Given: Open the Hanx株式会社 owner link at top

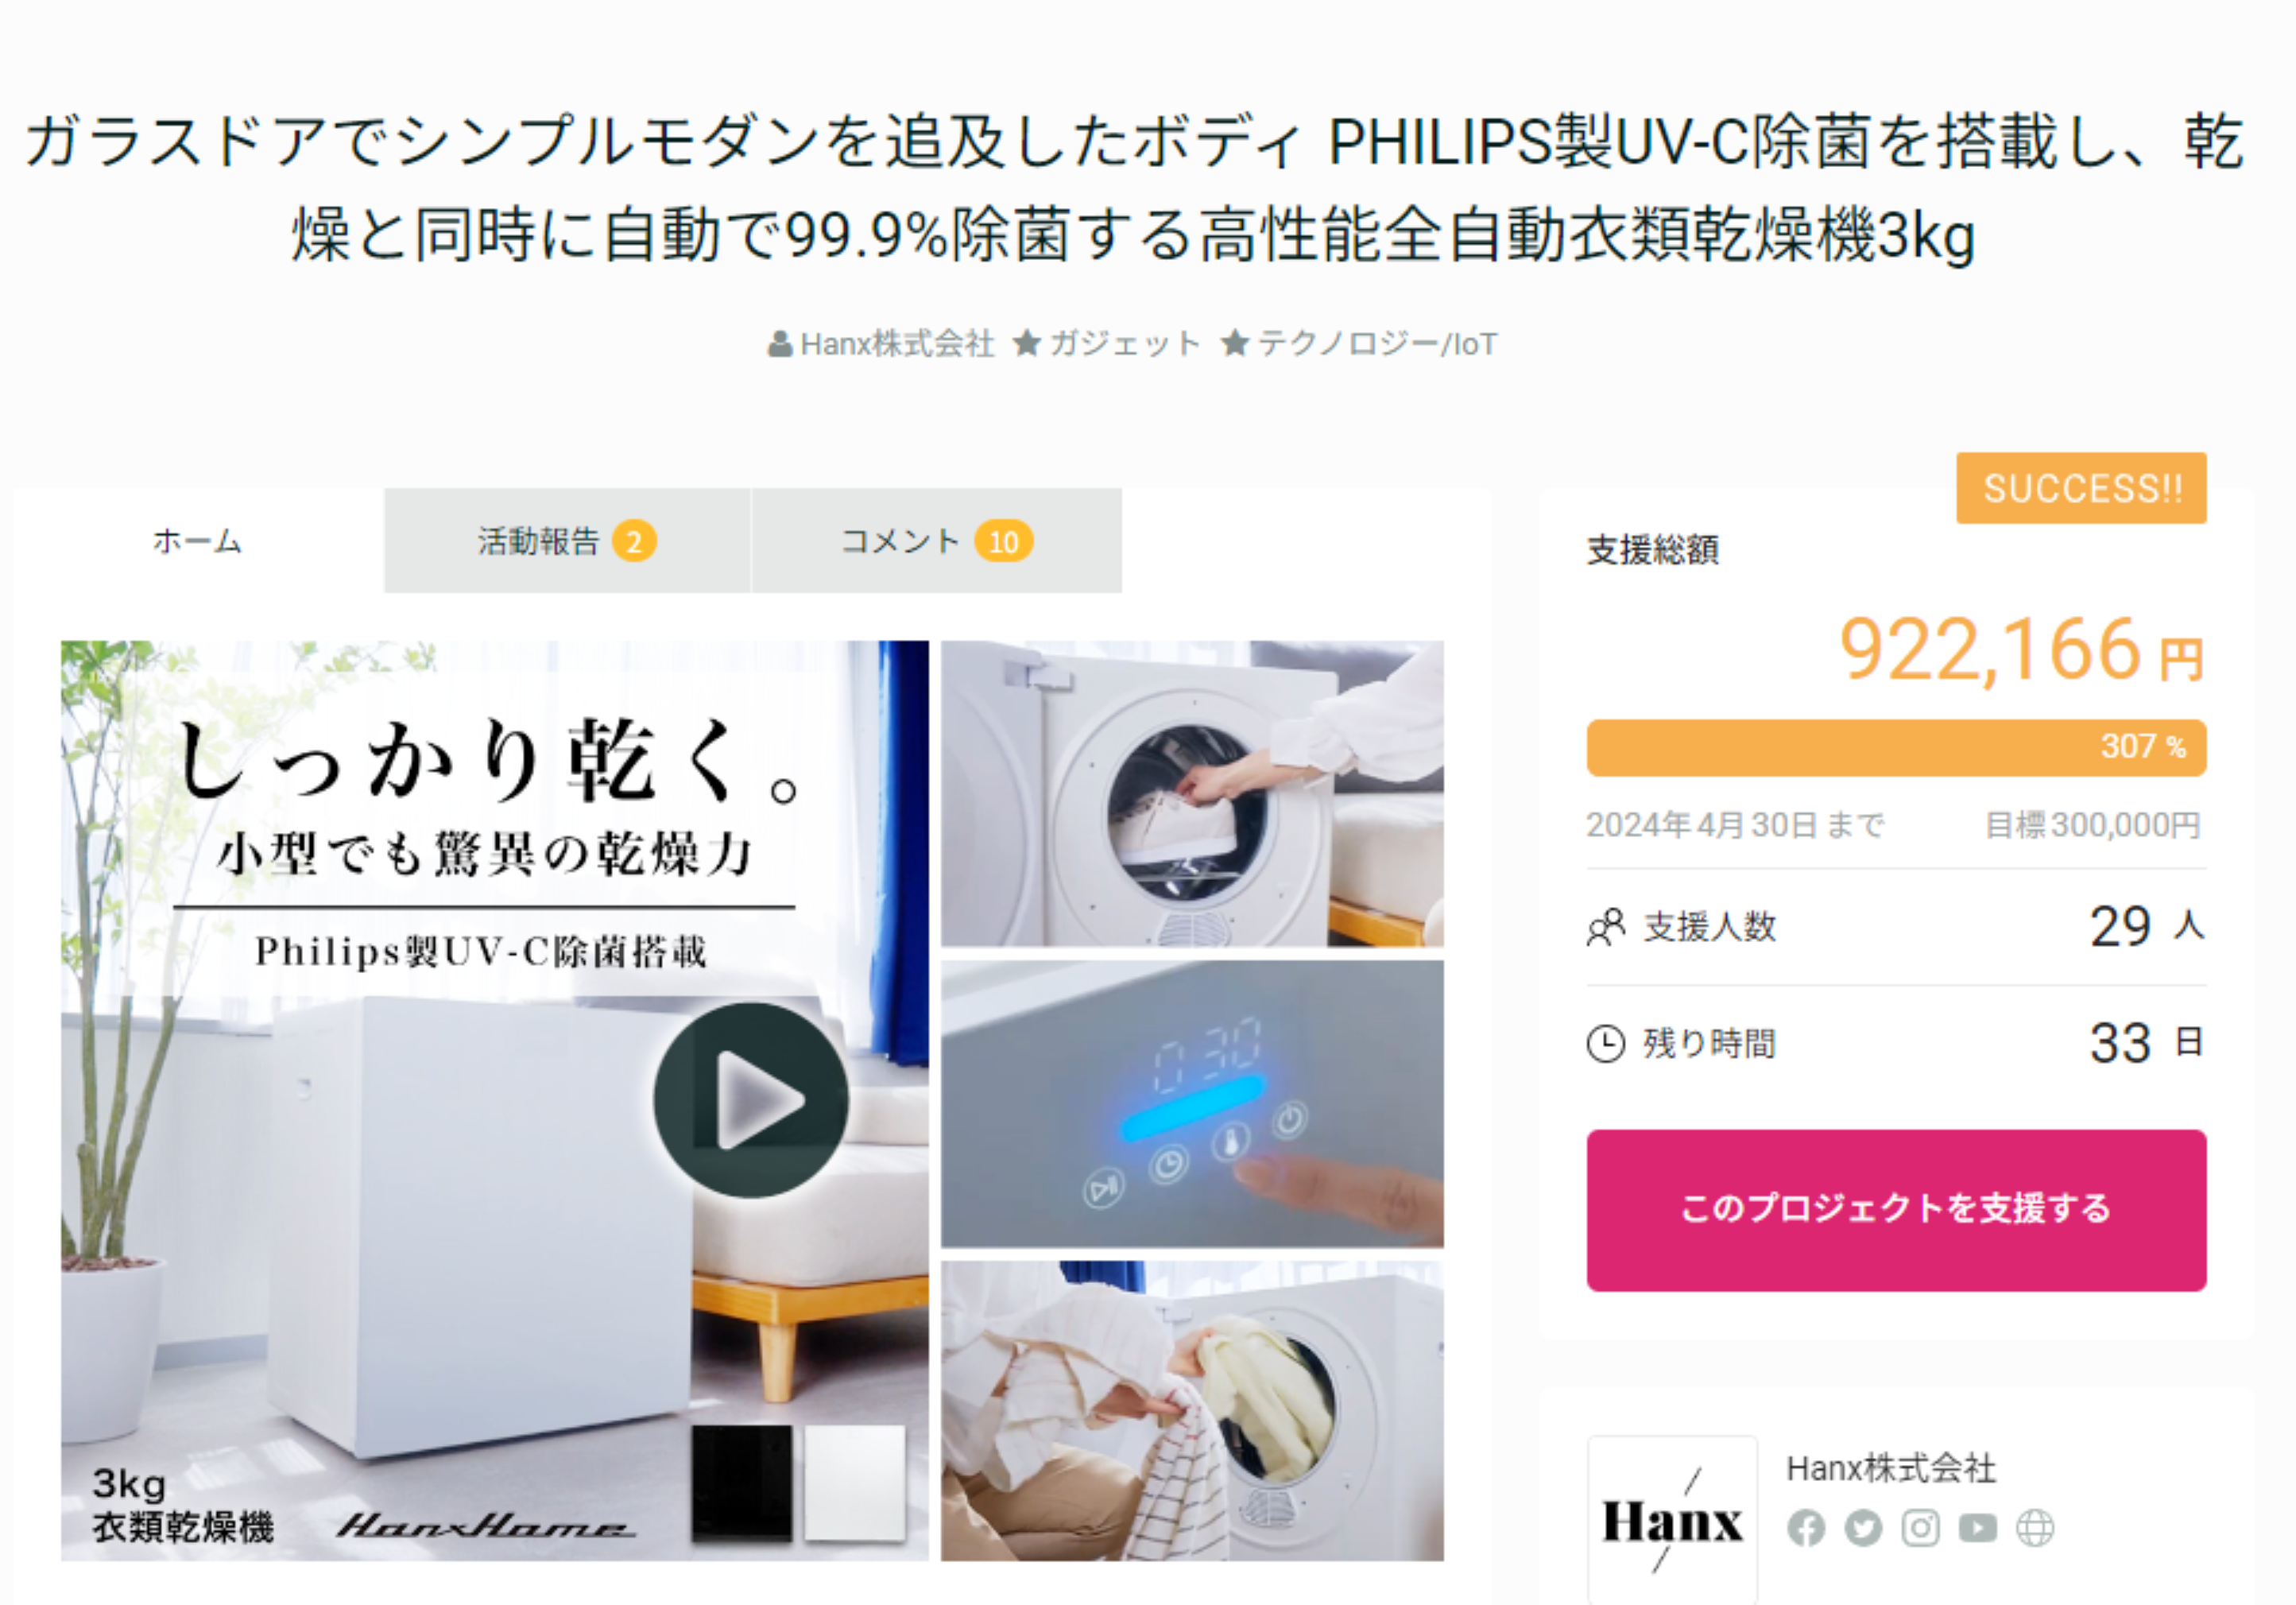Looking at the screenshot, I should point(881,344).
